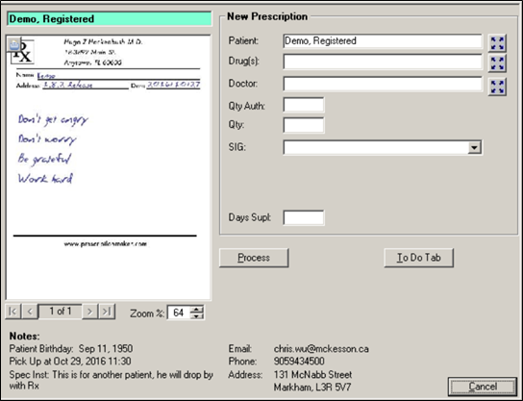This screenshot has height=401, width=523.
Task: Click the expand icon beside Patient field
Action: point(497,43)
